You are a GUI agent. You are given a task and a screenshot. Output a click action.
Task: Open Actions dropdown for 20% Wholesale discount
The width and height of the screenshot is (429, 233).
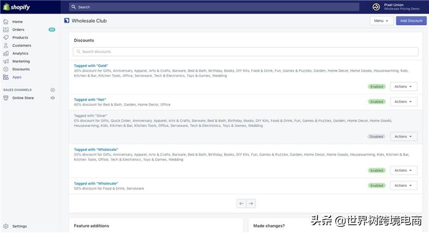[x=403, y=170]
